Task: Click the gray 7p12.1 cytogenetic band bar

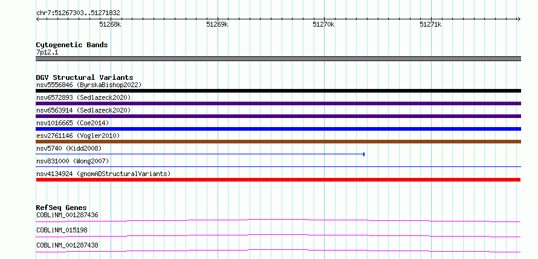Action: coord(278,59)
